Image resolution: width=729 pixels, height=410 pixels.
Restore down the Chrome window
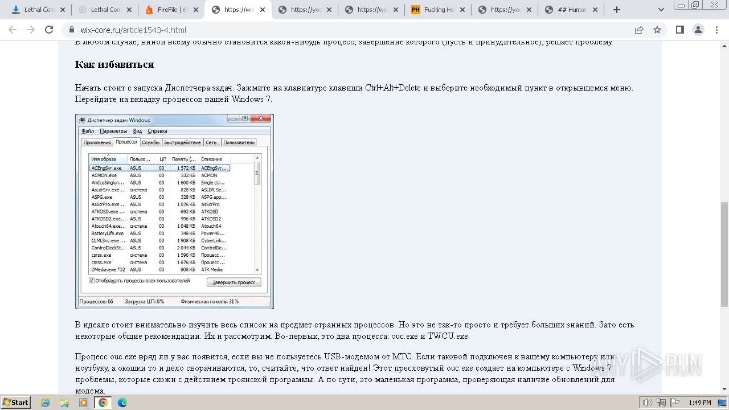click(x=695, y=5)
